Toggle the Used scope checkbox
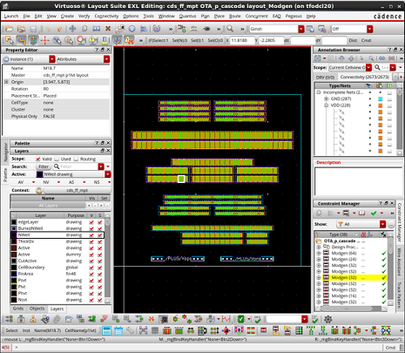 57,159
